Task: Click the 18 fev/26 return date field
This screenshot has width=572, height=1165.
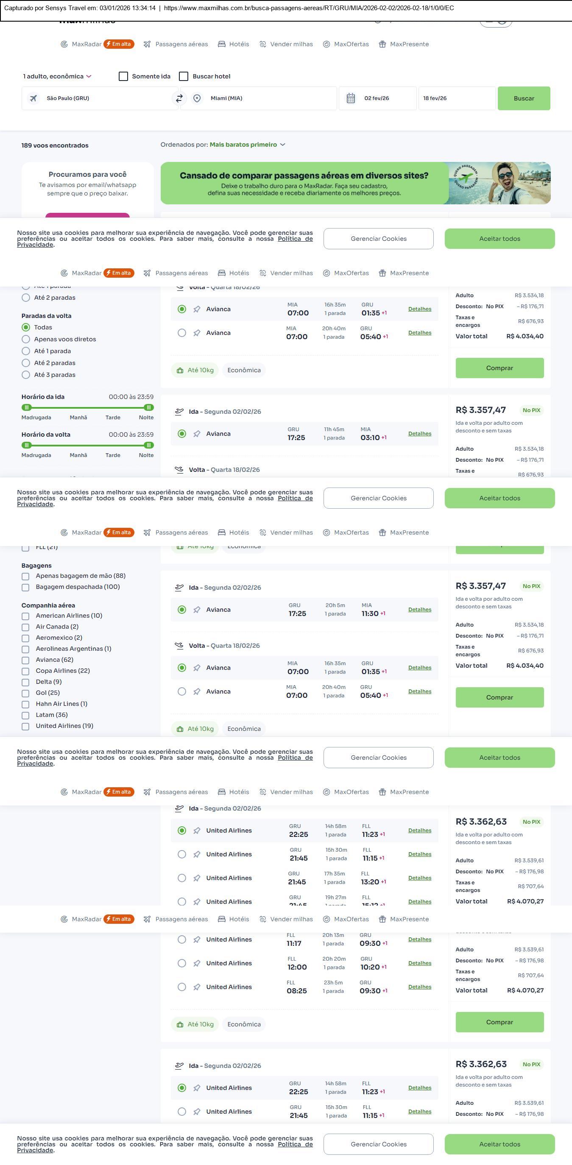Action: 457,98
